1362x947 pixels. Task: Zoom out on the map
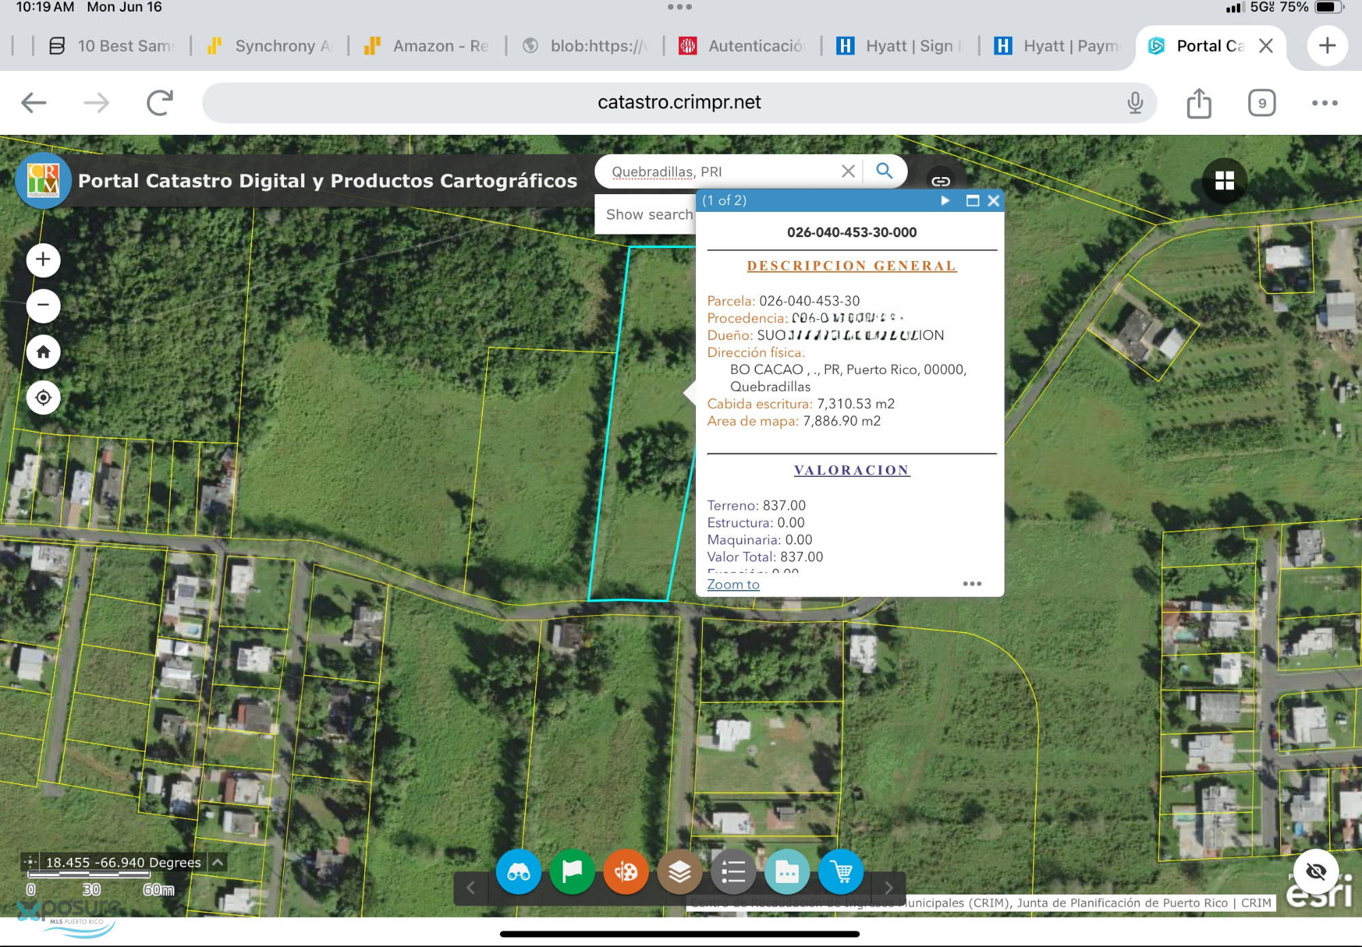click(x=43, y=305)
